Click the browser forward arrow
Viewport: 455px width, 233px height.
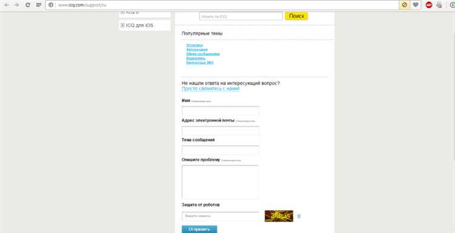click(x=17, y=5)
